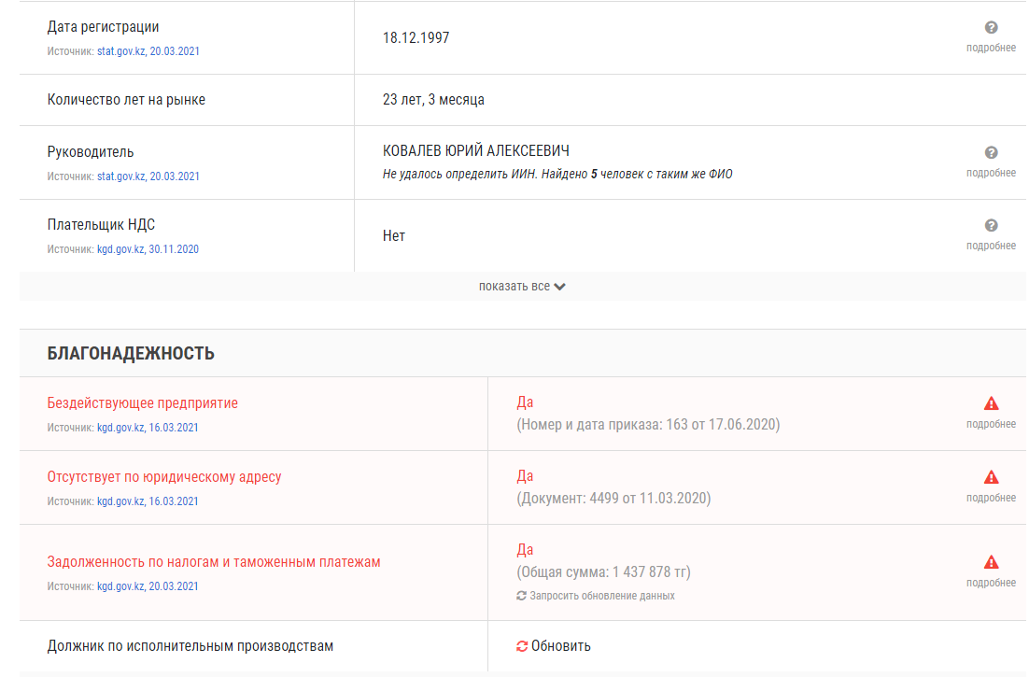Screen dimensions: 1029x677
Task: Open kgd.gov.kz source link under Плательщик НДС
Action: click(148, 249)
